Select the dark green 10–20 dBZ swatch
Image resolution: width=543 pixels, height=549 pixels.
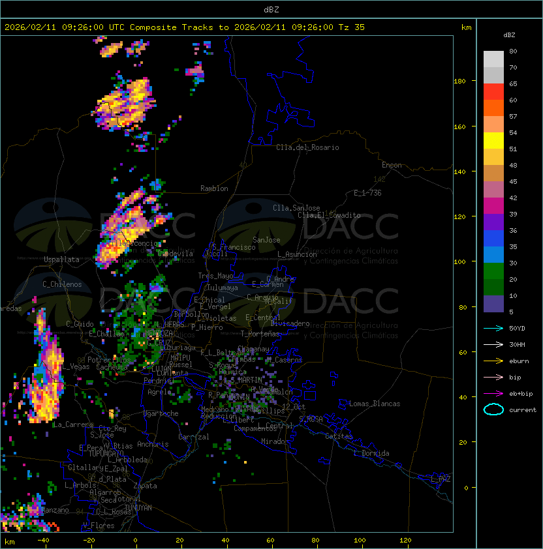[493, 288]
